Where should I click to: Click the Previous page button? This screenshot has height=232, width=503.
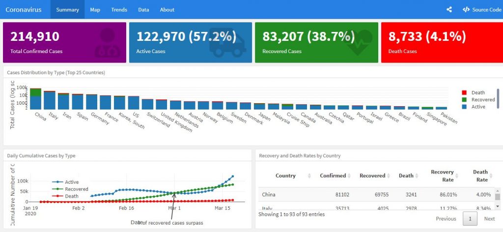click(446, 219)
